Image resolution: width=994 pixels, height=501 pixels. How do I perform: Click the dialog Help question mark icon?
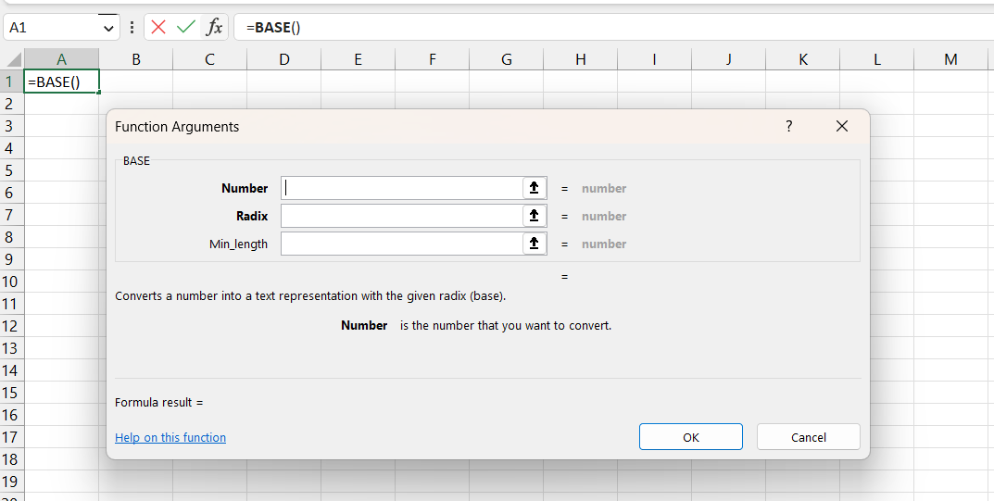(789, 127)
